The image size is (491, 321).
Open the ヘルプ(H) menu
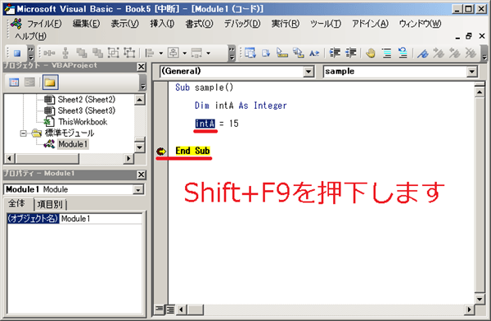click(x=31, y=36)
